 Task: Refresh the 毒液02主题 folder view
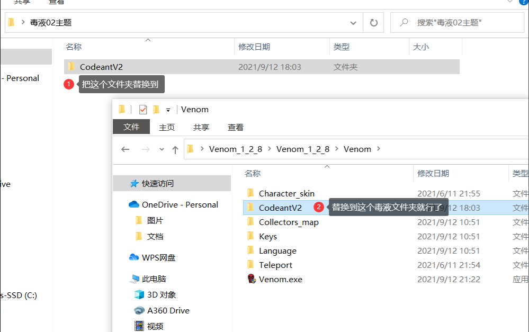point(373,23)
